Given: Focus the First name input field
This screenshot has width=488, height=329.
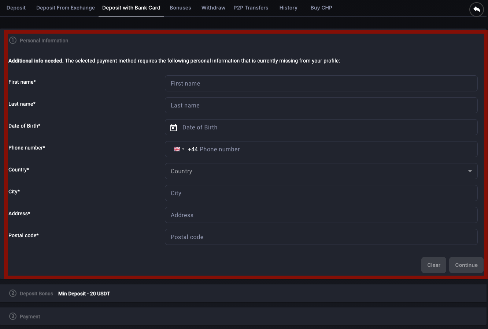Looking at the screenshot, I should coord(321,83).
